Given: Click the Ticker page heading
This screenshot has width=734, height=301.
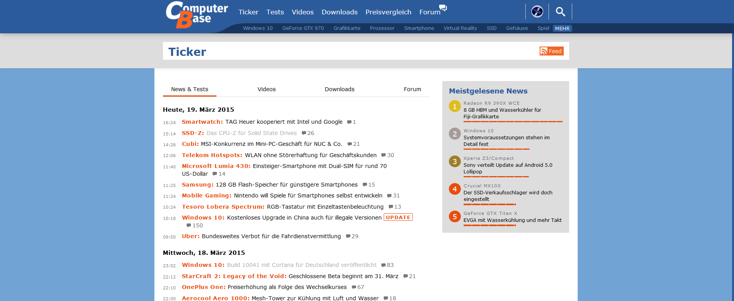Looking at the screenshot, I should 187,52.
